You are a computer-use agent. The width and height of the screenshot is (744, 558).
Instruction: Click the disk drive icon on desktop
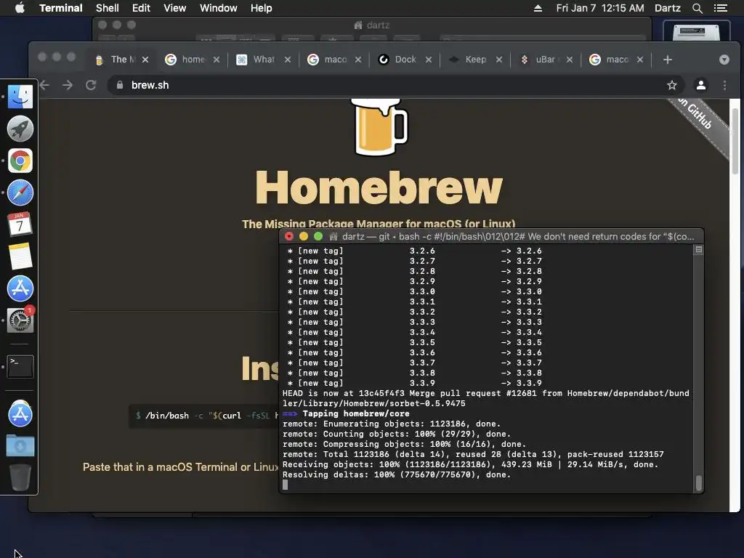pyautogui.click(x=696, y=31)
